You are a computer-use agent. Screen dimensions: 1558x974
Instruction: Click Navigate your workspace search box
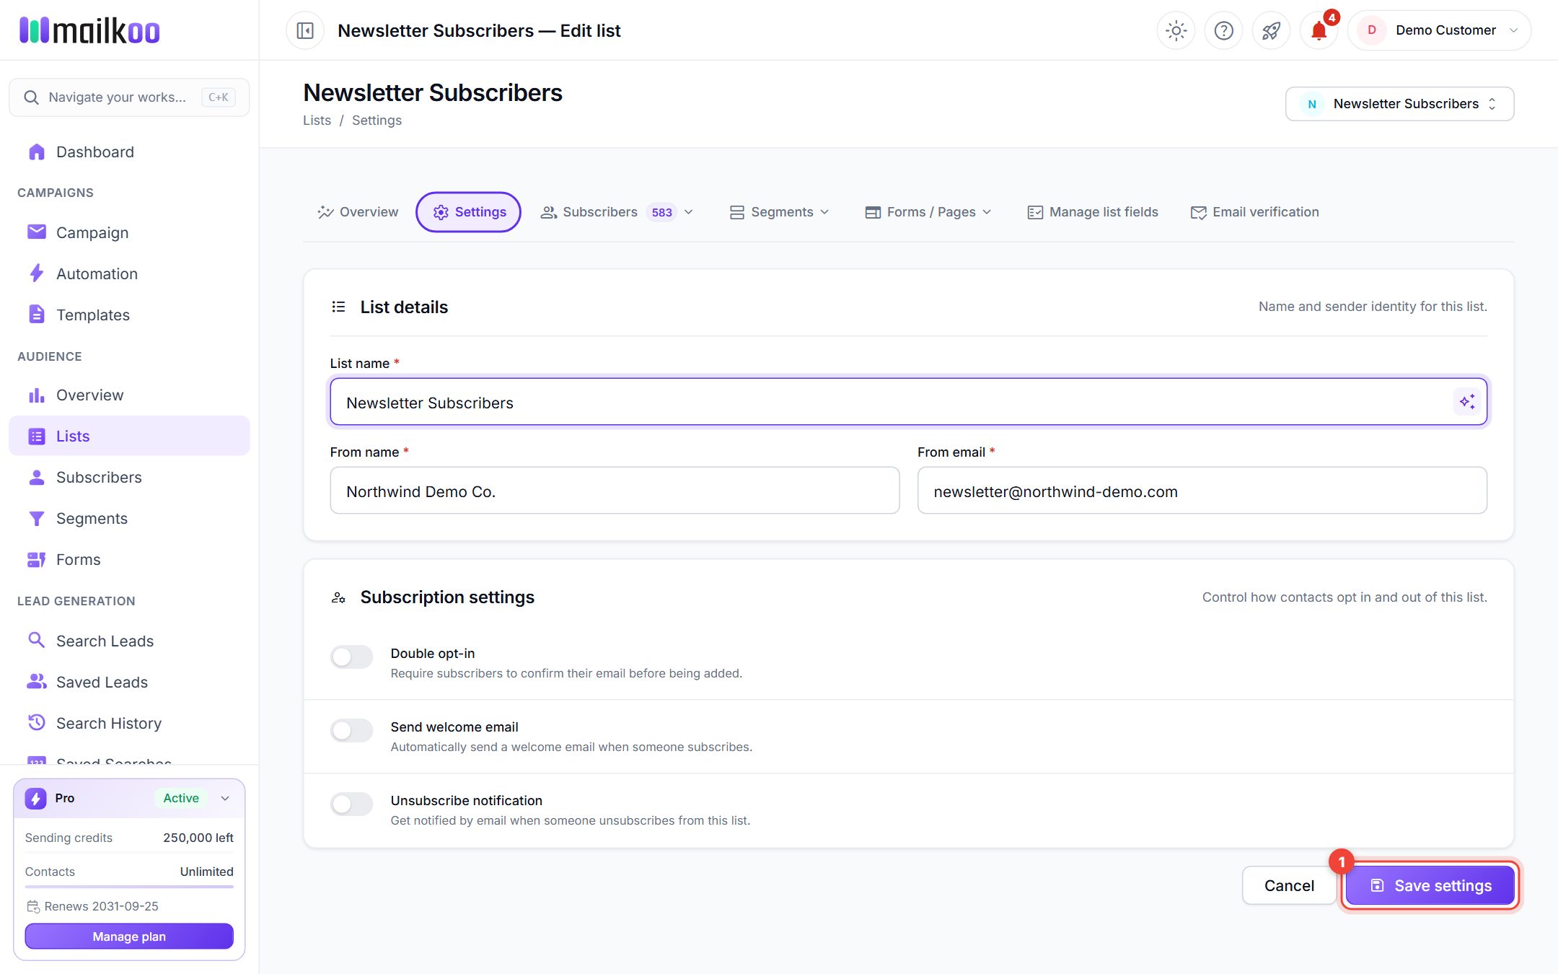(129, 97)
